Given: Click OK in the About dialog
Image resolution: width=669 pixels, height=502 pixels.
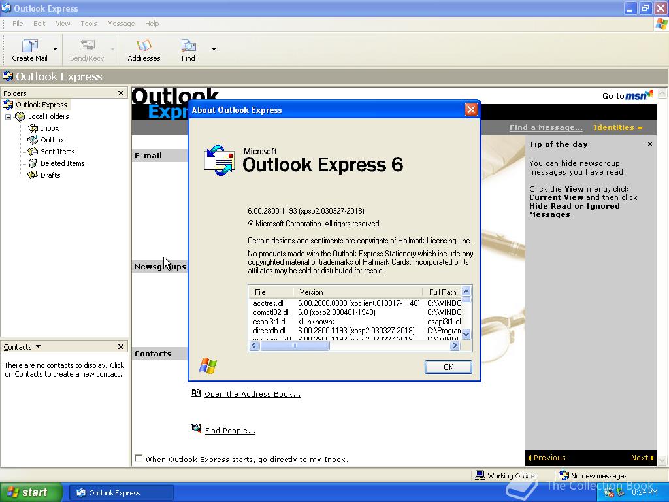Looking at the screenshot, I should 448,367.
